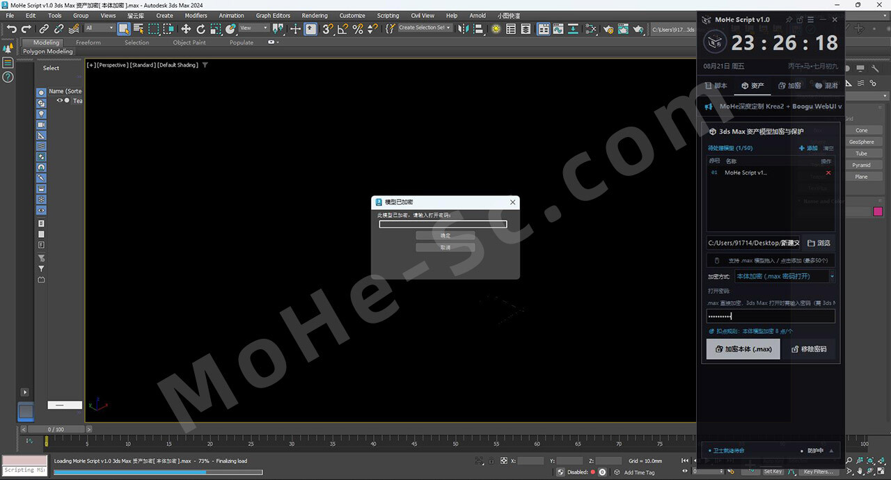Open the Curve Editor icon
Screen dimensions: 891x480
coord(558,29)
